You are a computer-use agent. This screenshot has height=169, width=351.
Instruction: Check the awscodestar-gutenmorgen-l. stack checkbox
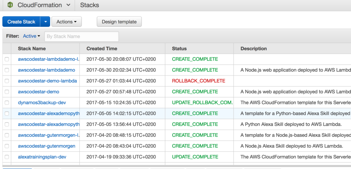point(7,135)
